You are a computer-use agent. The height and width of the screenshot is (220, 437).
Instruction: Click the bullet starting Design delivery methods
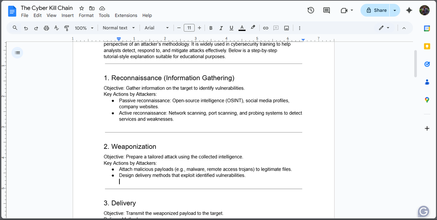[x=182, y=175]
